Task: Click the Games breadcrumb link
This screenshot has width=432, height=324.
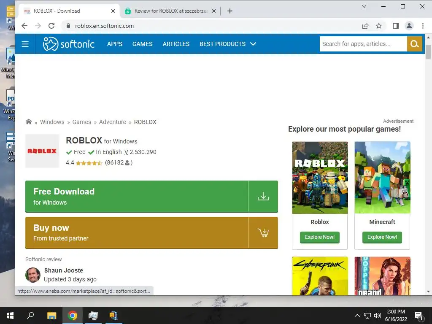Action: click(x=81, y=122)
